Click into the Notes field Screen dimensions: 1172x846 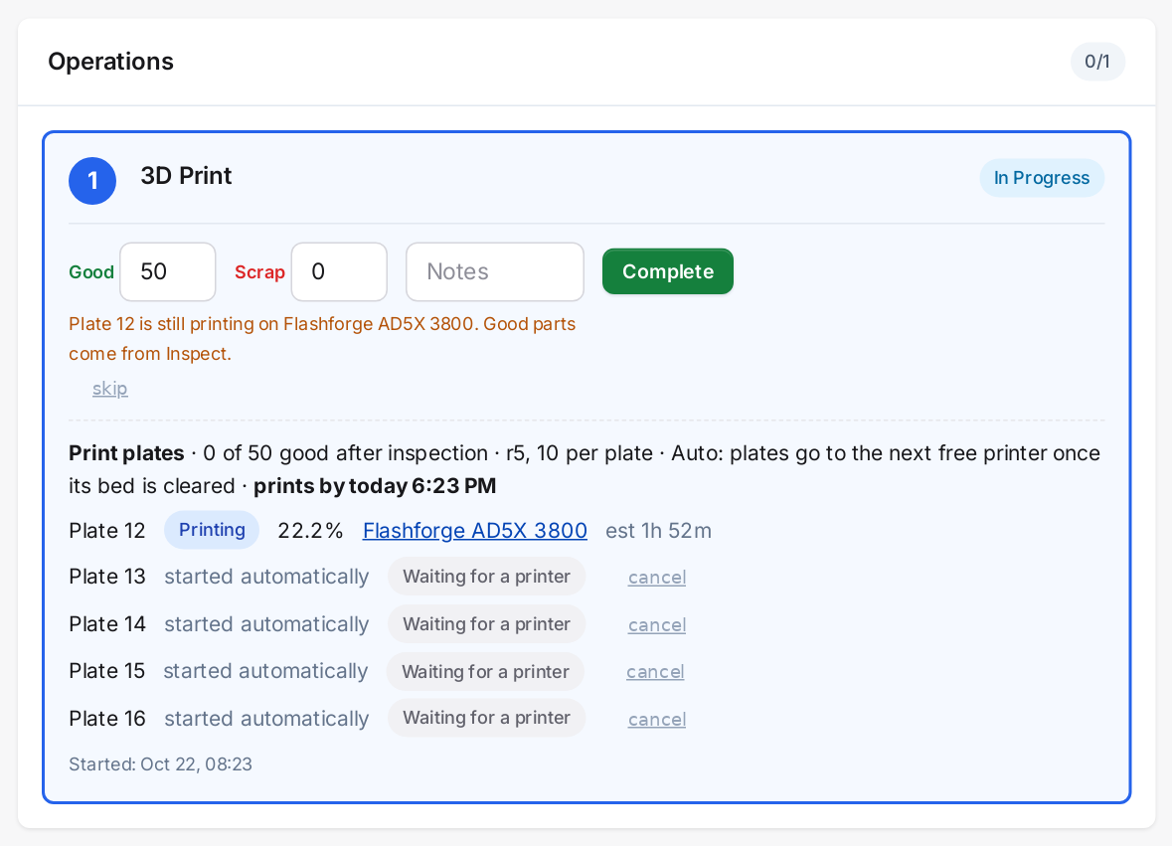[495, 271]
